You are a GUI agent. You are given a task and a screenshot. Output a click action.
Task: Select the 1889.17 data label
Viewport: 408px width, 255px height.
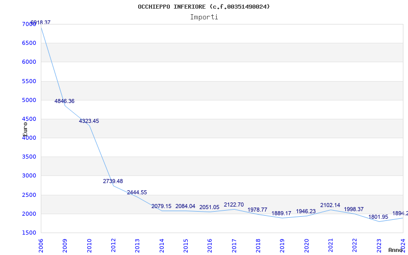pos(282,213)
